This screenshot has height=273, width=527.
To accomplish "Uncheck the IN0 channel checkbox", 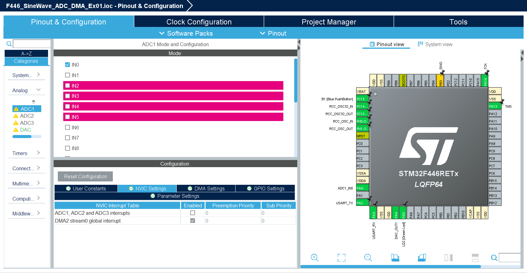I will coord(67,65).
